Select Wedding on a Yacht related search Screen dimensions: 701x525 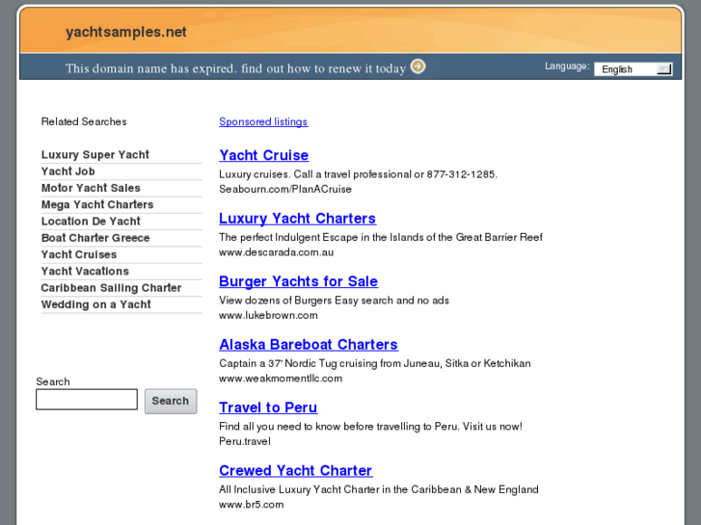coord(96,304)
